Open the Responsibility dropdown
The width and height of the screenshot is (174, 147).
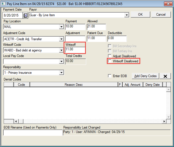pos(61,73)
